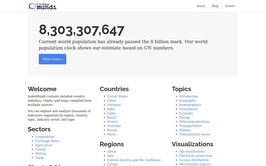Screen dimensions: 266x166
Task: Open Central America and the Caribbean
Action: click(134, 160)
